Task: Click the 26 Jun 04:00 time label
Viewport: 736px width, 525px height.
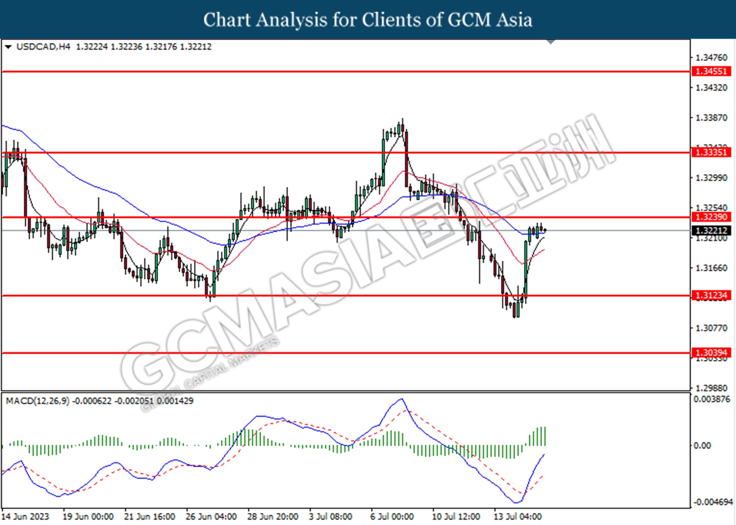Action: (x=211, y=517)
